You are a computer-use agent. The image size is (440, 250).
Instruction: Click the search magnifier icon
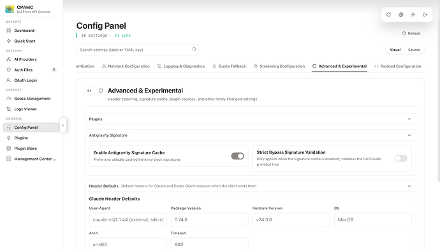point(194,49)
